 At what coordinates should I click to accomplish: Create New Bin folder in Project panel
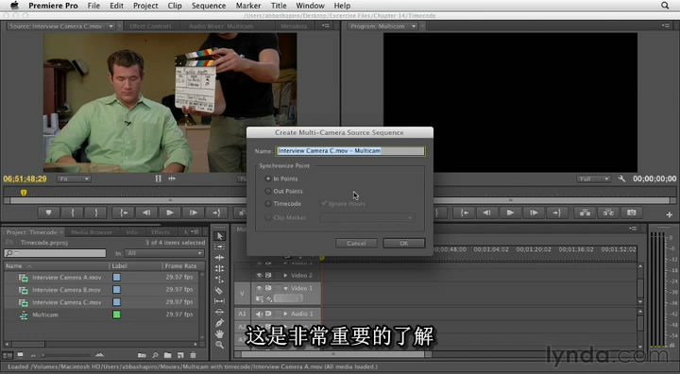(x=167, y=355)
